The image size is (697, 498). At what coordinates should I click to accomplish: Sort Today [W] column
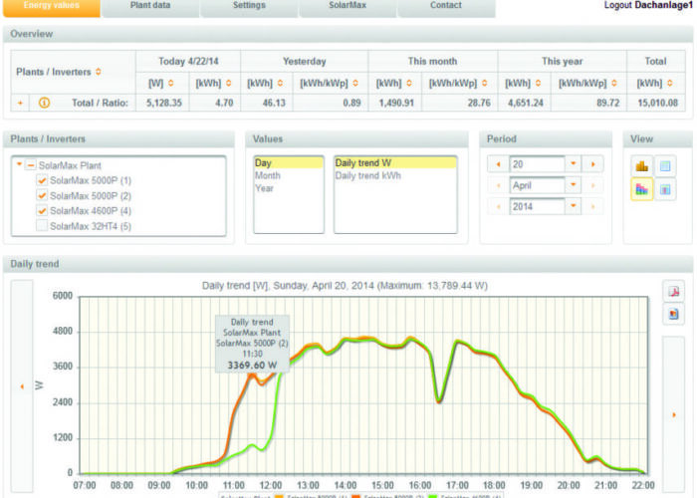[x=170, y=83]
